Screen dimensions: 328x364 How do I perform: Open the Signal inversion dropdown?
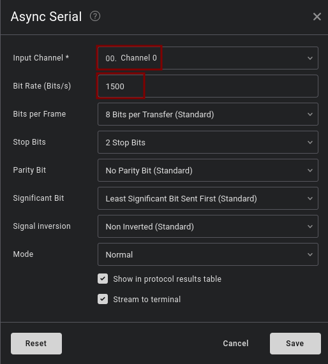[208, 226]
